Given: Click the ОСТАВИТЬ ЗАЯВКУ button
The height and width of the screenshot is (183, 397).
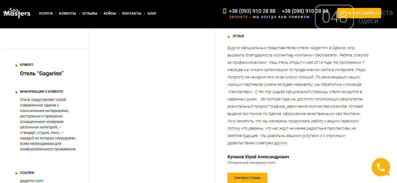Looking at the screenshot, I should (359, 13).
